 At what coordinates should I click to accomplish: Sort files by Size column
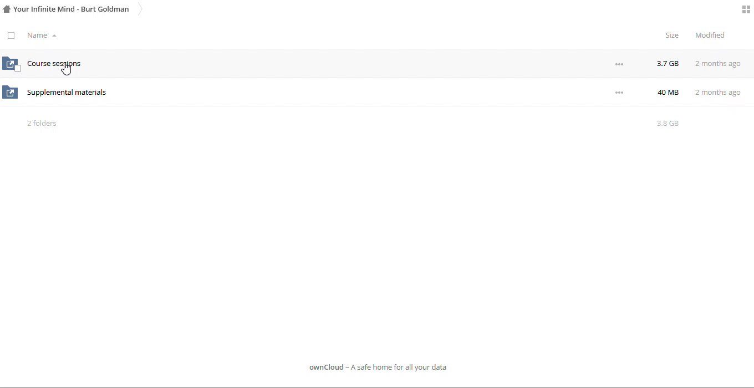(672, 35)
